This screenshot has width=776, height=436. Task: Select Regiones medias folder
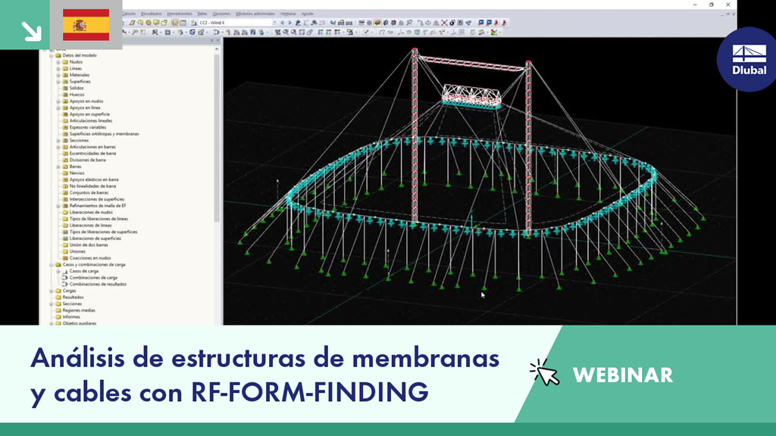pos(79,310)
